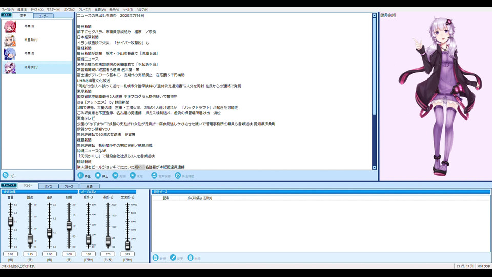Open the 表示(V) menu
This screenshot has width=492, height=277.
[x=114, y=10]
